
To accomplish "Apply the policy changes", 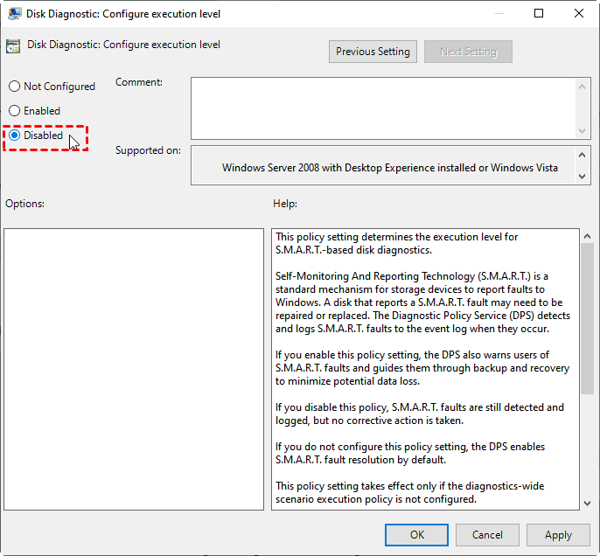I will point(558,535).
